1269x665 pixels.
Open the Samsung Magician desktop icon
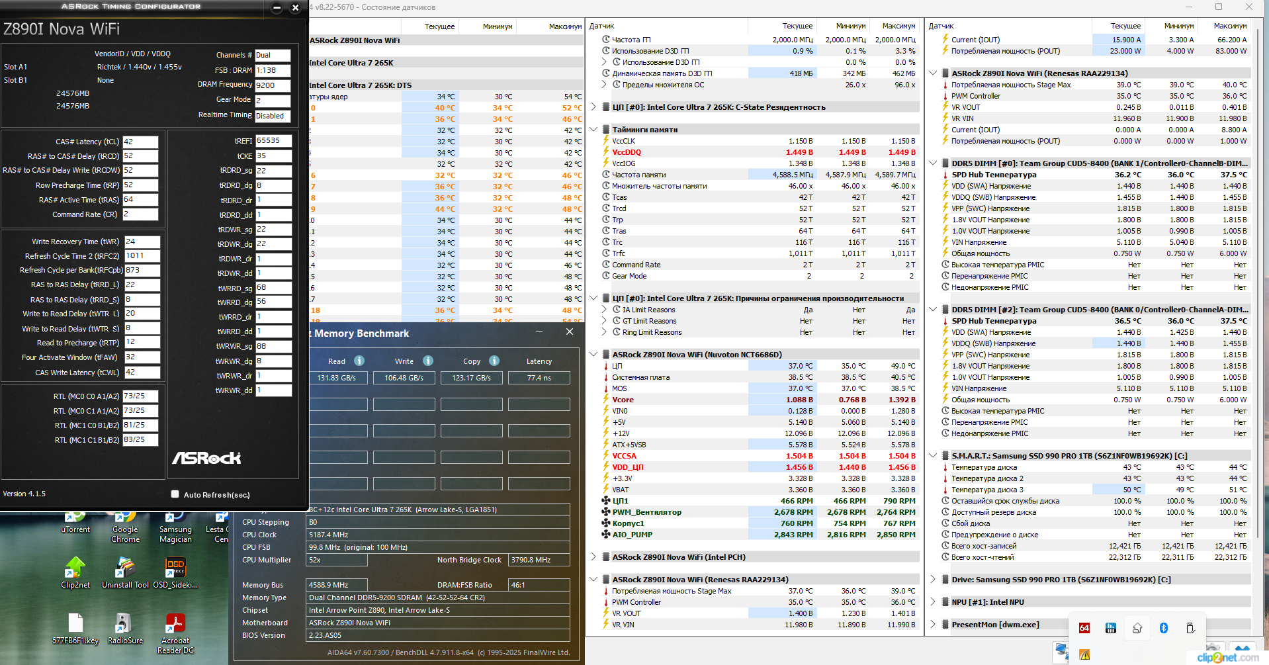point(175,527)
